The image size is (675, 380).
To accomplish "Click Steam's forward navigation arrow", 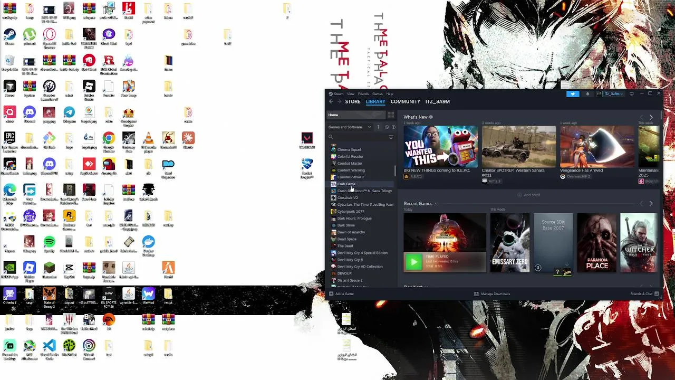I will pos(339,101).
